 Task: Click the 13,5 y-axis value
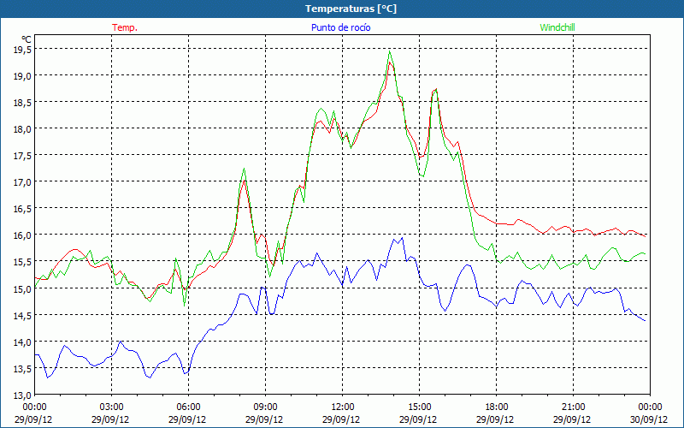[22, 369]
